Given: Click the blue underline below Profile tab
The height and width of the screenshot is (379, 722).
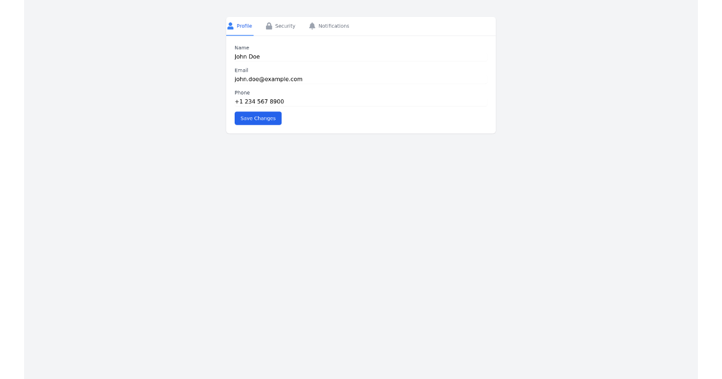Looking at the screenshot, I should [240, 35].
